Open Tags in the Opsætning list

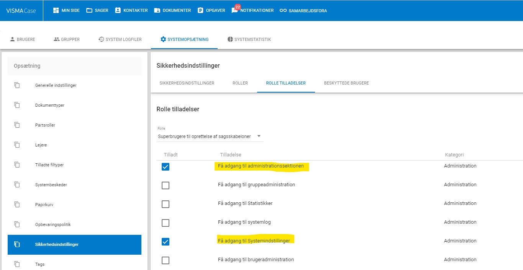tap(74, 264)
